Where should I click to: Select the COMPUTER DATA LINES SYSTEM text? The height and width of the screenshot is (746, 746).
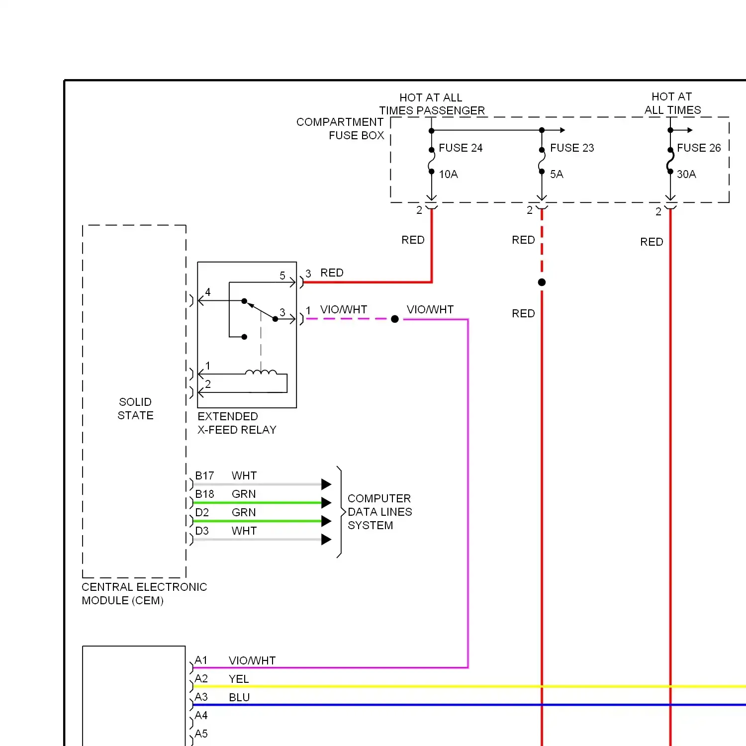click(380, 512)
